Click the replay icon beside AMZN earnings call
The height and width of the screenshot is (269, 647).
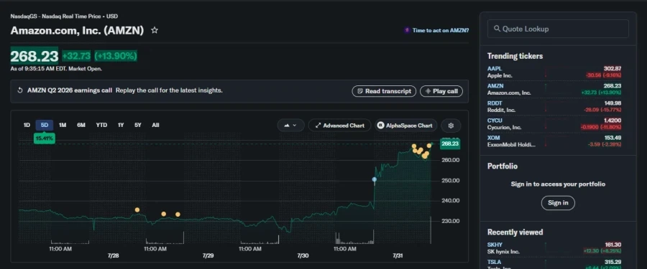click(20, 90)
